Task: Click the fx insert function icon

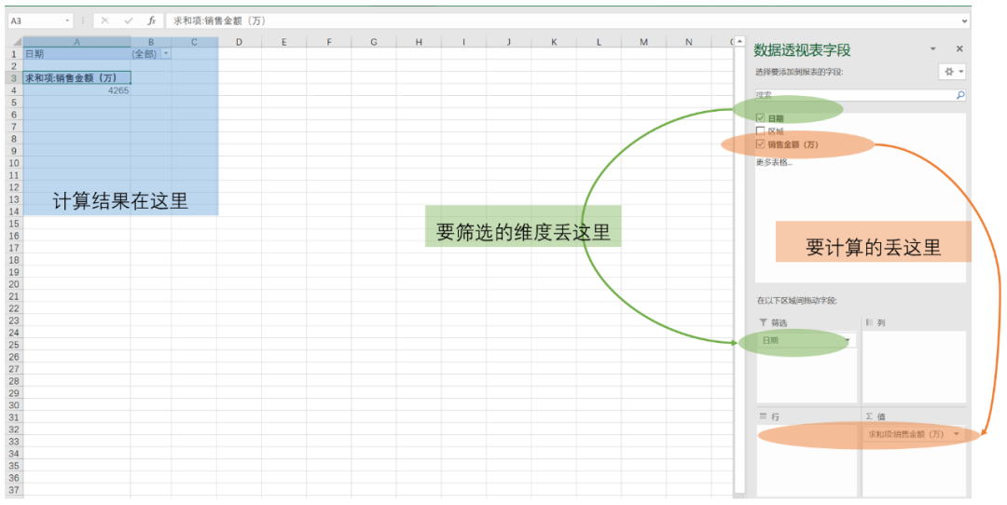Action: tap(152, 20)
